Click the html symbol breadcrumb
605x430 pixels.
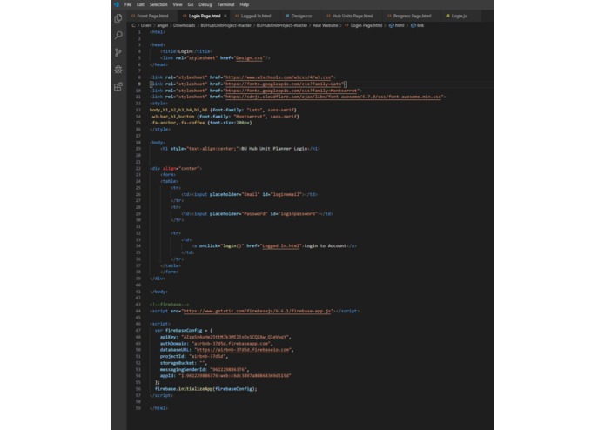pyautogui.click(x=397, y=25)
